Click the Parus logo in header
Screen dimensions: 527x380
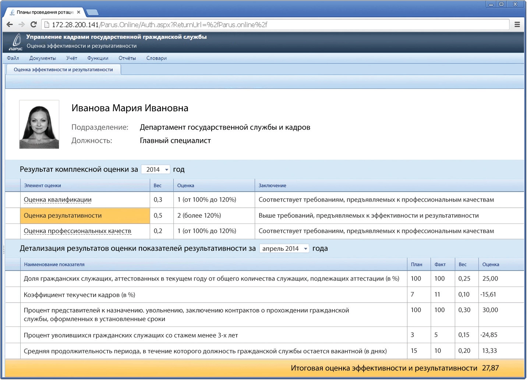[16, 42]
